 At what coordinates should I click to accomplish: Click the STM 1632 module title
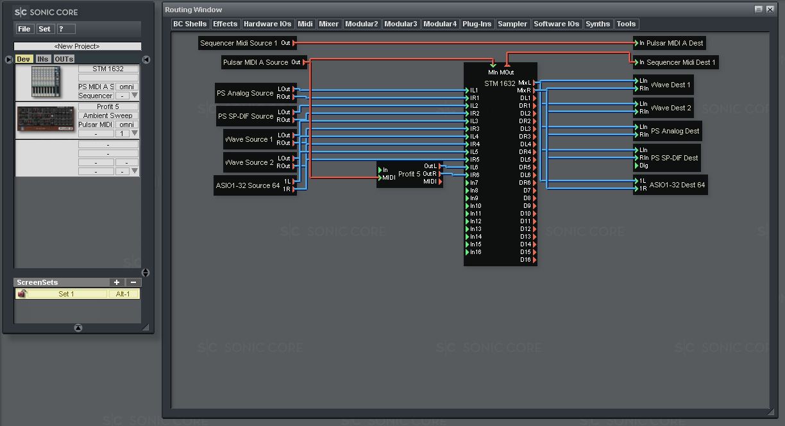click(500, 83)
